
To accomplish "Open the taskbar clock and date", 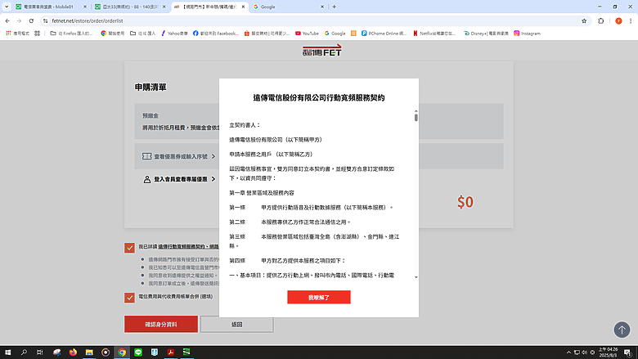I will click(x=608, y=352).
